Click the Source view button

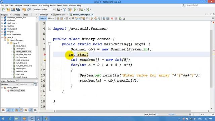43,18
